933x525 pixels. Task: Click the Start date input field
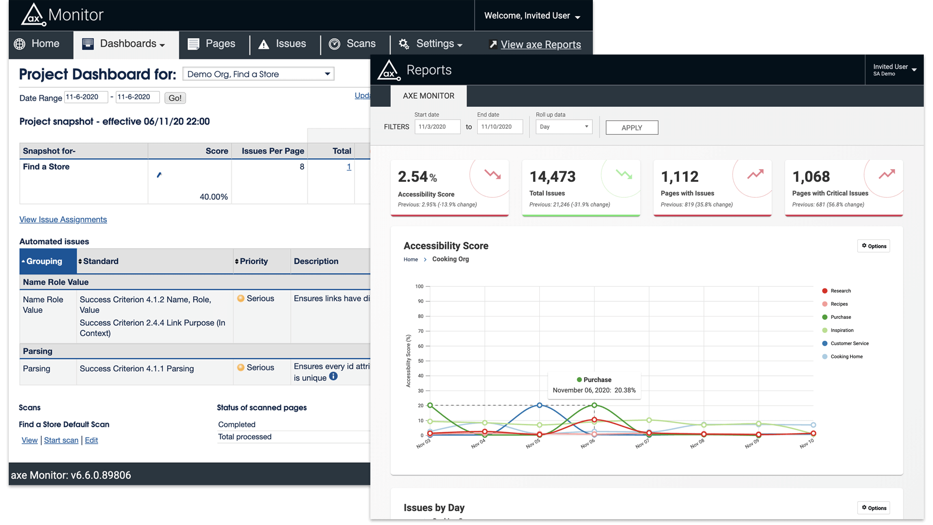point(437,127)
